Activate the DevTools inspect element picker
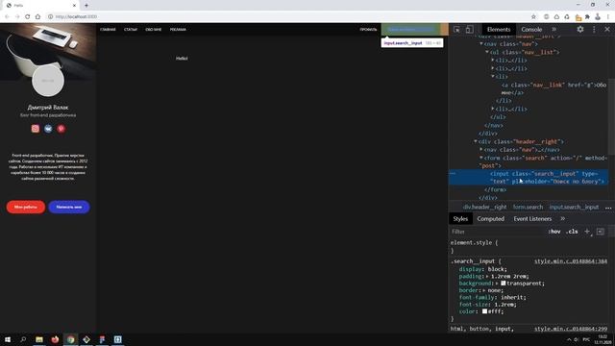This screenshot has width=615, height=346. [457, 30]
